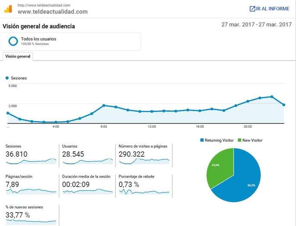Open the IR AL INFORME external link icon
The image size is (296, 226).
tap(252, 9)
